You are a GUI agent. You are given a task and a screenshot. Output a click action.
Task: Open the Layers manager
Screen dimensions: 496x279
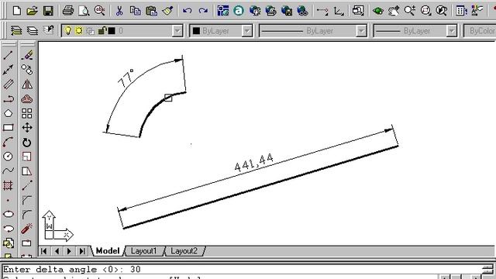point(33,31)
